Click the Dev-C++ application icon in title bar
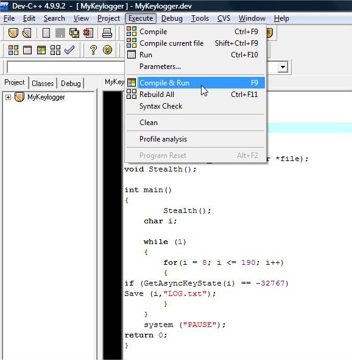This screenshot has height=360, width=352. (x=4, y=5)
